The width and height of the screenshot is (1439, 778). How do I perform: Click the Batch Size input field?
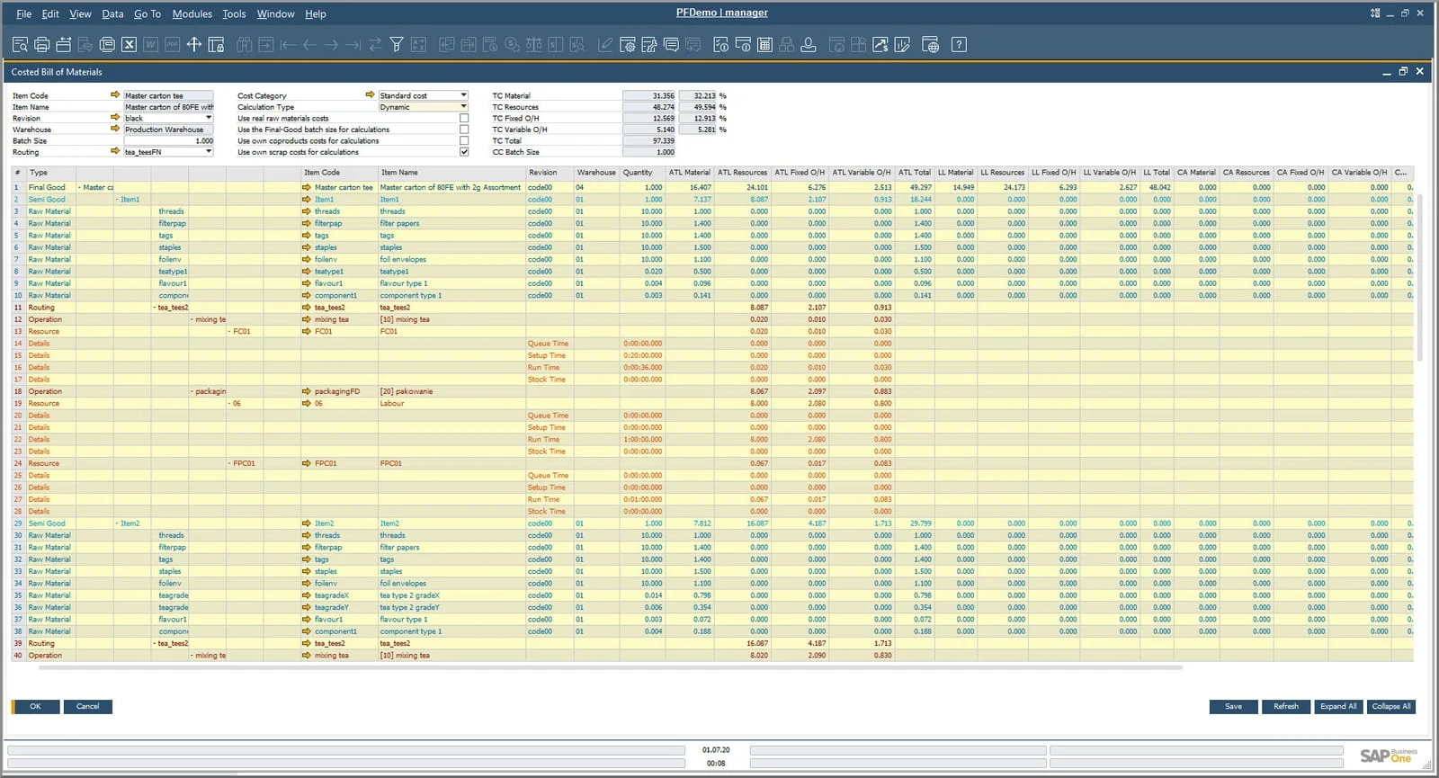pos(169,140)
